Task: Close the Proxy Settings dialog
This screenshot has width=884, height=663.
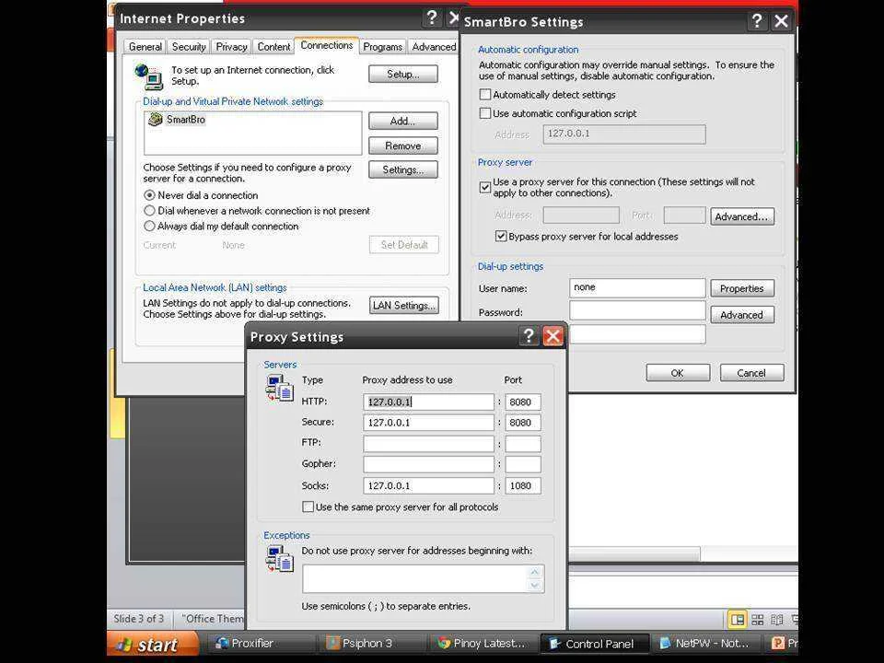Action: coord(553,336)
